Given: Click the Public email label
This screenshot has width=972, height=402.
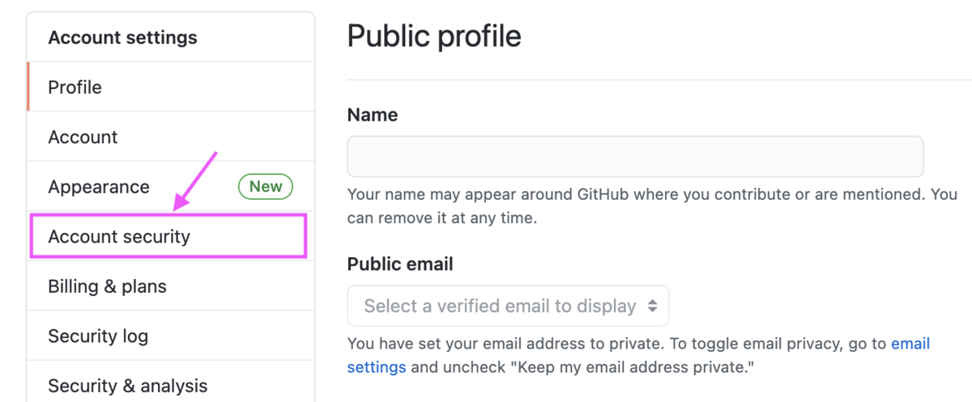Looking at the screenshot, I should point(400,264).
